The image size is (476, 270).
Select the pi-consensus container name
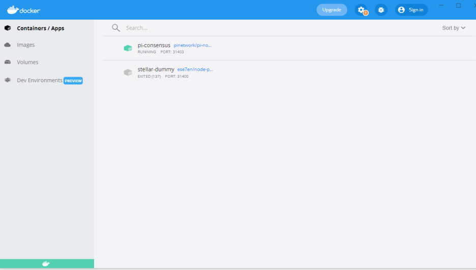154,45
